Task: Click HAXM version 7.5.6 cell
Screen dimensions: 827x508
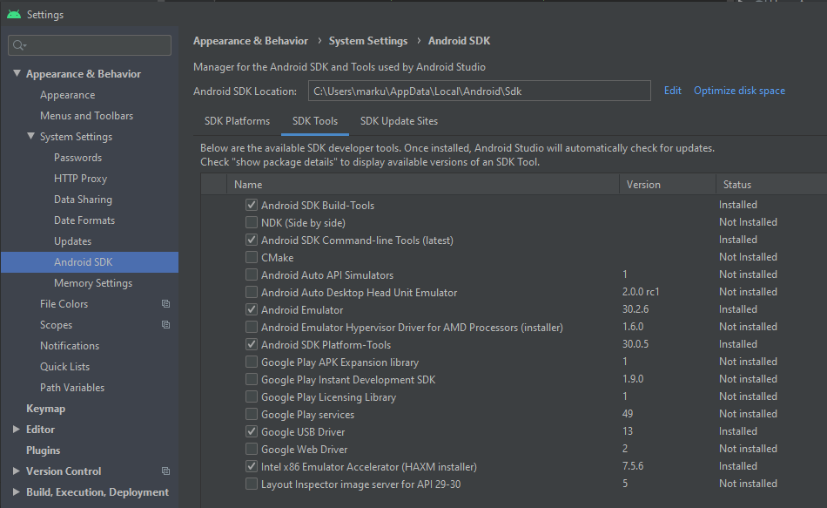Action: point(633,466)
